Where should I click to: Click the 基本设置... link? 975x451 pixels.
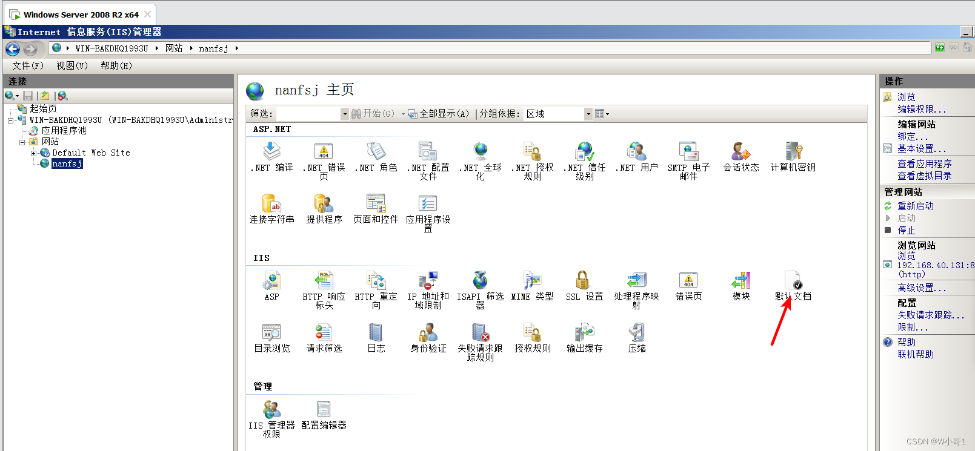coord(922,149)
